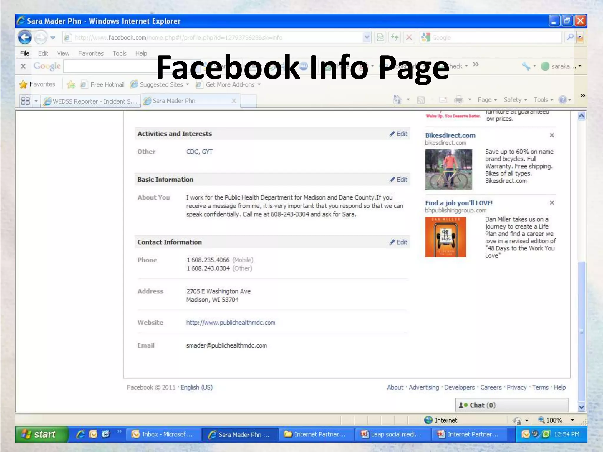This screenshot has height=452, width=603.
Task: Dismiss the Bikesdirect.com ad
Action: tap(552, 135)
